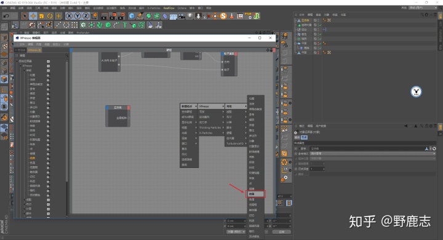
Task: Select the highlighted 结果 item in the pool tree
Action: click(33, 158)
